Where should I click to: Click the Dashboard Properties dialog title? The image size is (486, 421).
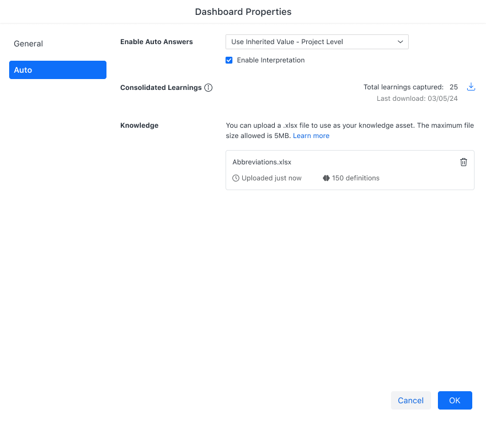click(x=243, y=11)
